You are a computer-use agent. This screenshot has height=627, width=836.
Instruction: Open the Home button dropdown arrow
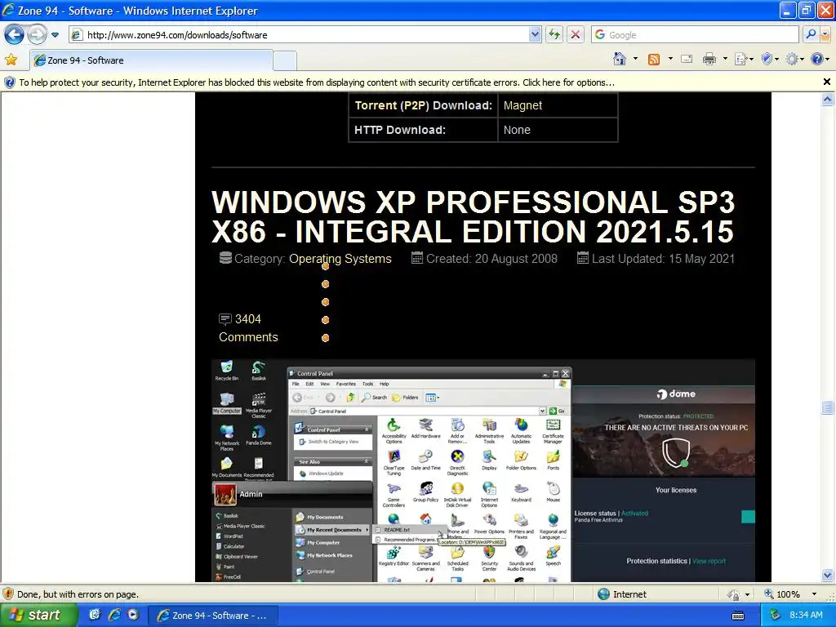tap(635, 59)
